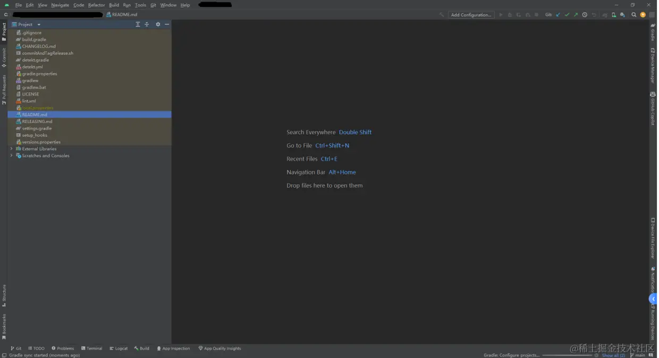Screen dimensions: 659x358
Task: Click the Show all (2) link
Action: coord(613,355)
